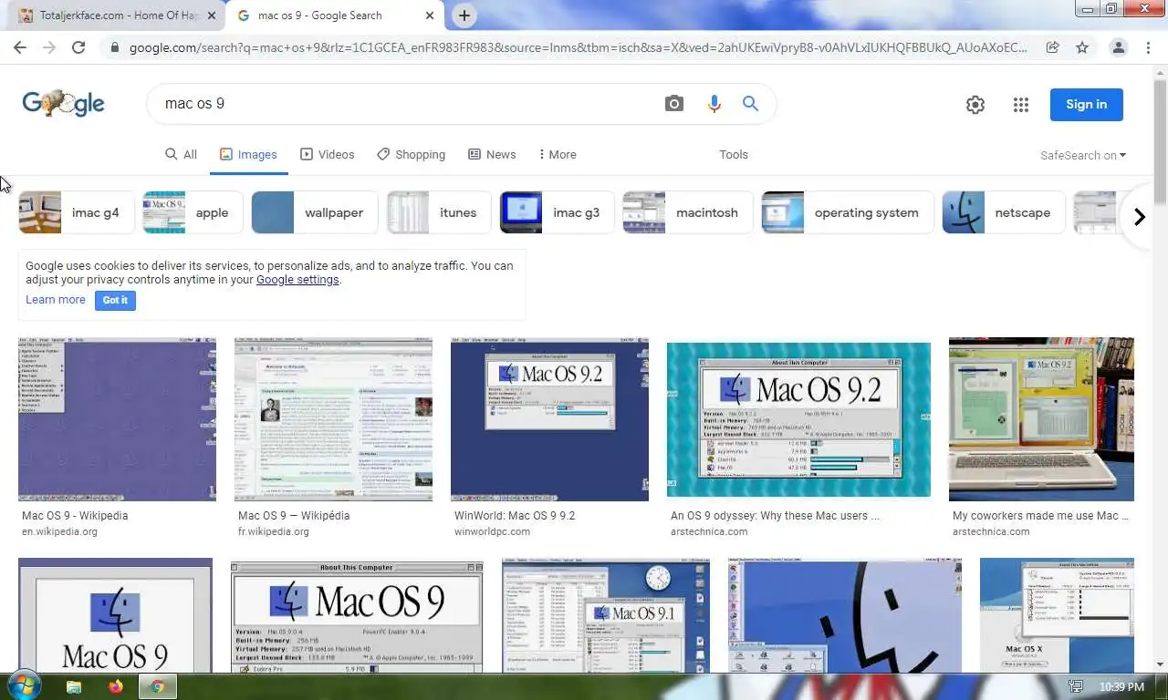Open the Google settings link
The height and width of the screenshot is (700, 1168).
(297, 280)
